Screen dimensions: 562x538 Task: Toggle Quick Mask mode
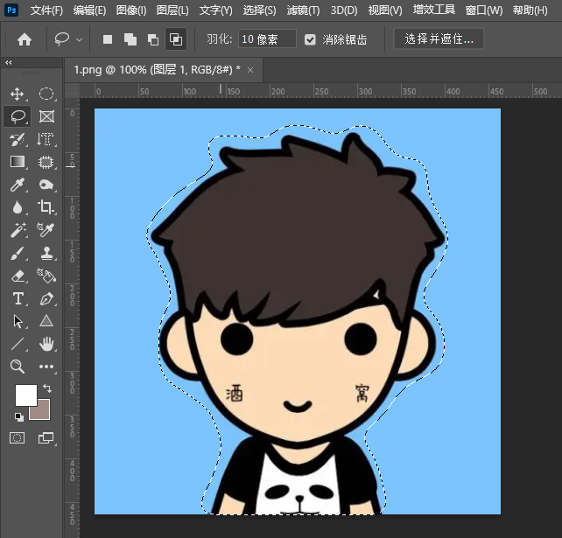17,437
